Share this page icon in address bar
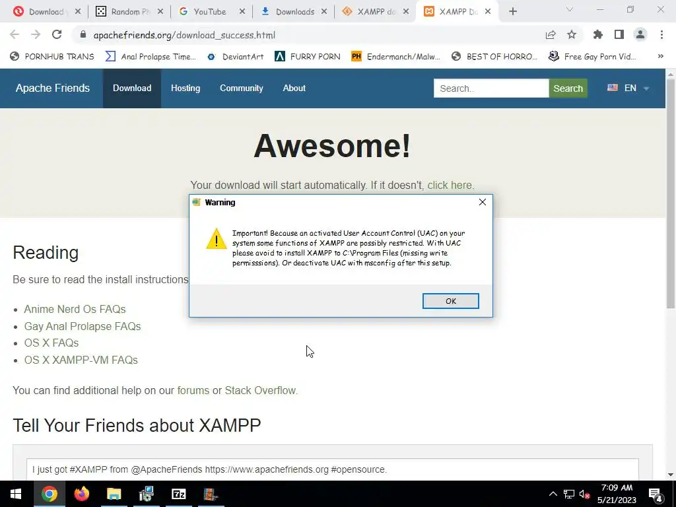This screenshot has width=676, height=507. [x=551, y=34]
